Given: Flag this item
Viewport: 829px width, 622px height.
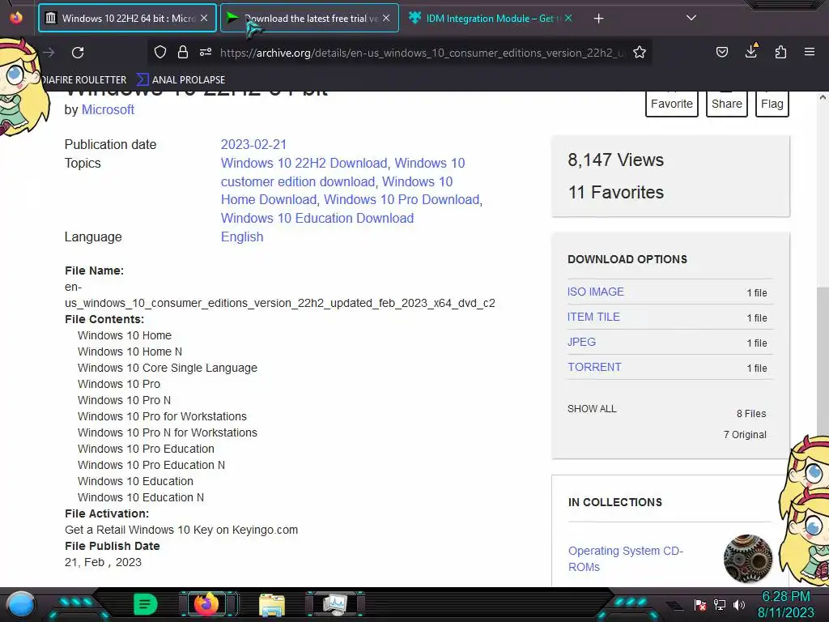Looking at the screenshot, I should point(772,103).
